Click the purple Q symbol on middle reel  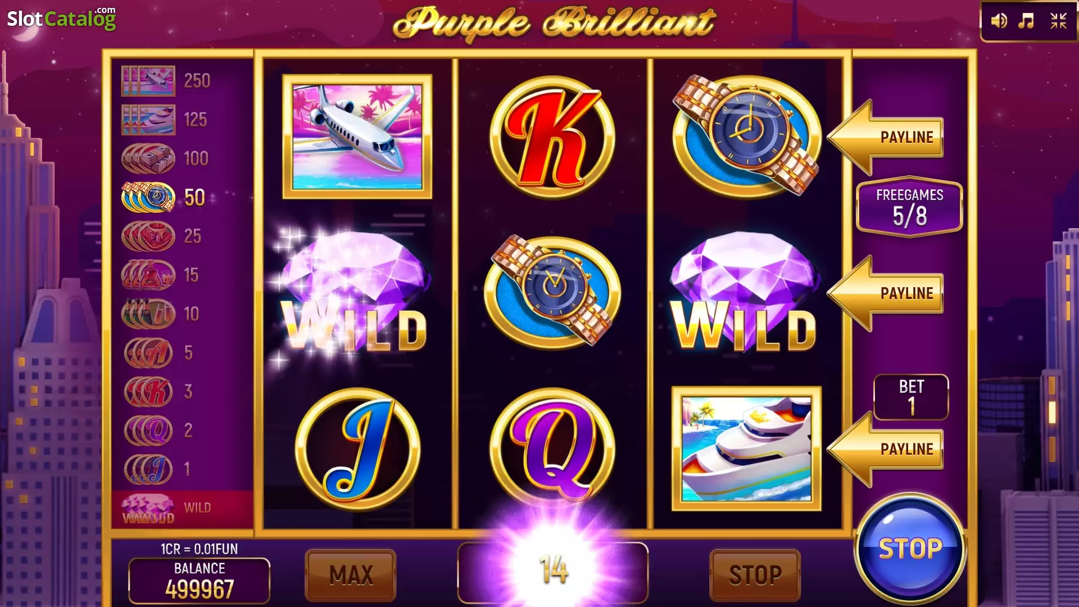point(552,449)
